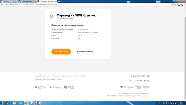
Task: Close the first browser tab
Action: pos(18,1)
